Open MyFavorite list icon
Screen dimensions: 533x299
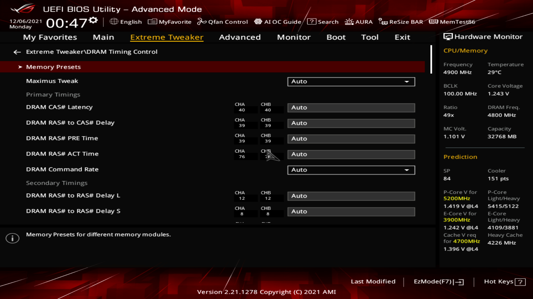click(x=152, y=22)
